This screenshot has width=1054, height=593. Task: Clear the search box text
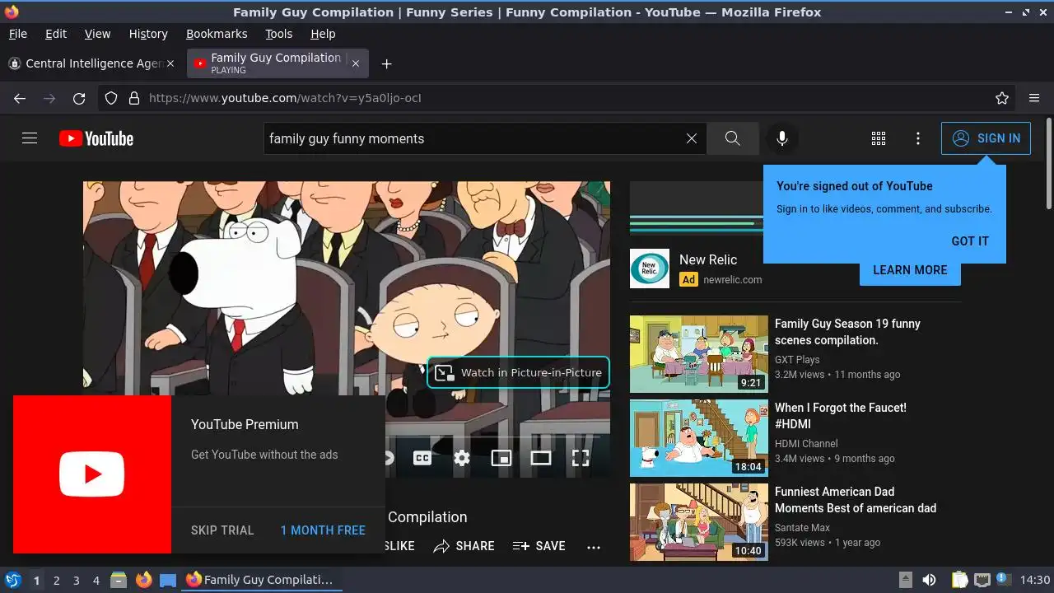click(x=692, y=138)
